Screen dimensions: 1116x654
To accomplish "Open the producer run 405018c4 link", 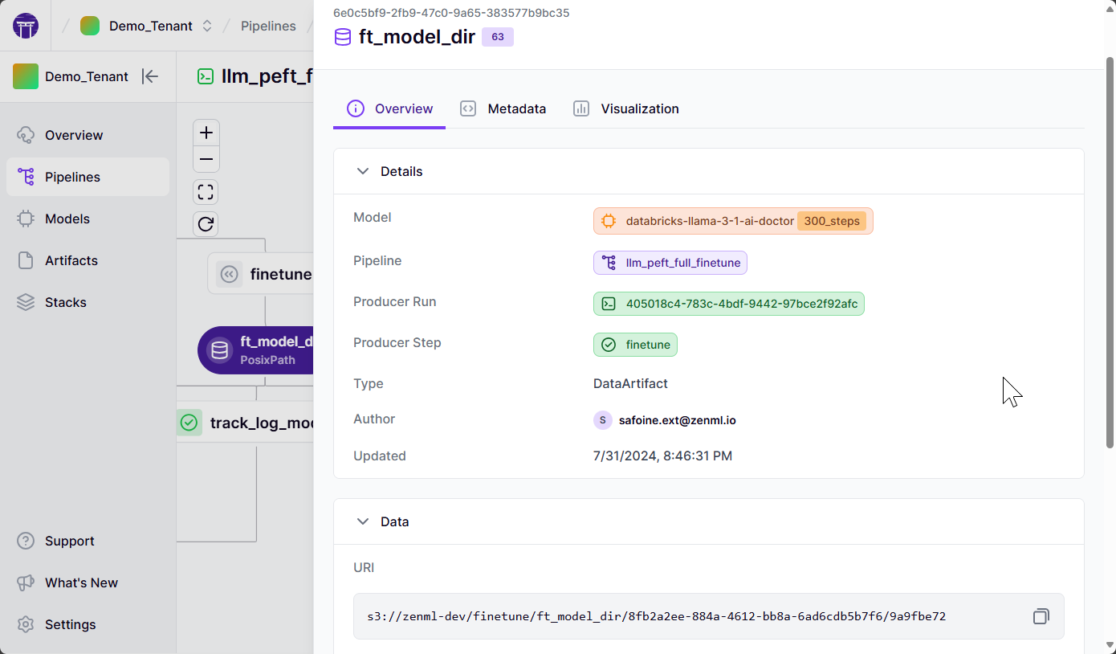I will click(x=728, y=304).
